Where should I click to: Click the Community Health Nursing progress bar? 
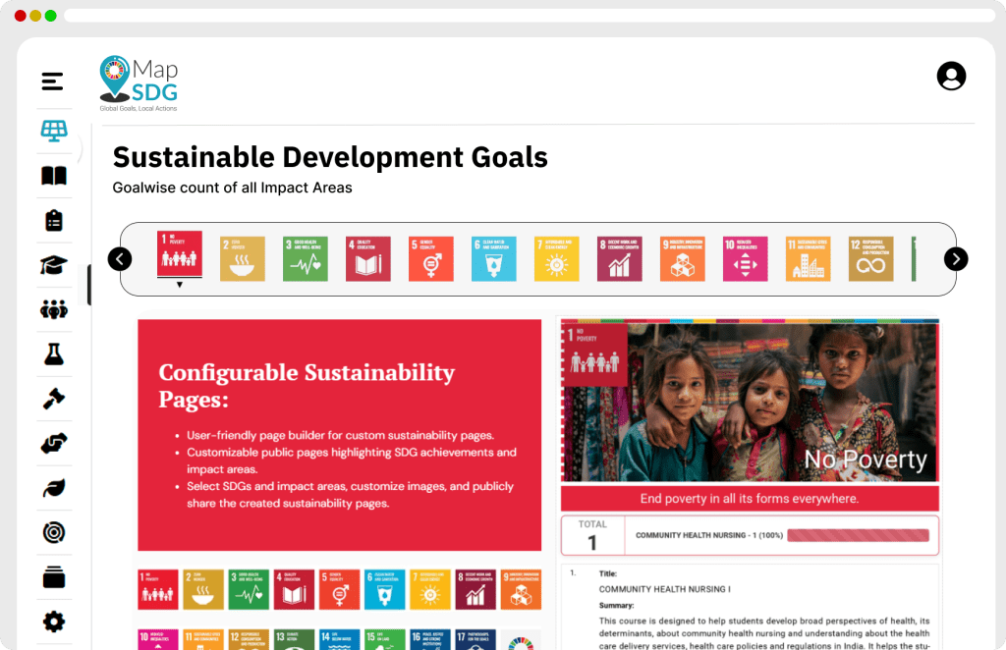coord(858,536)
